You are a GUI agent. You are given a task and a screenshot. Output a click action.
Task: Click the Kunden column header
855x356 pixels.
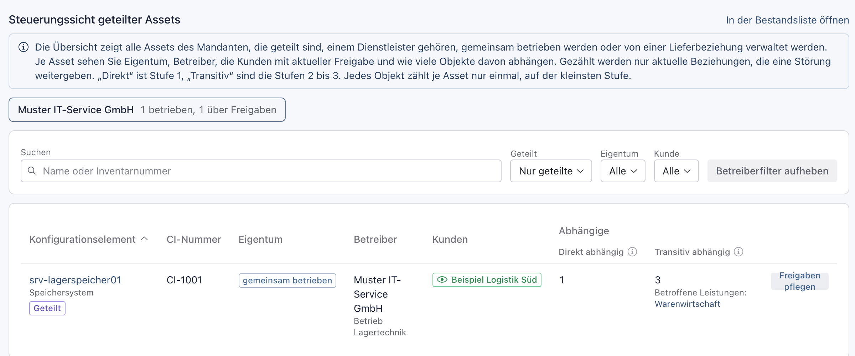pos(450,239)
